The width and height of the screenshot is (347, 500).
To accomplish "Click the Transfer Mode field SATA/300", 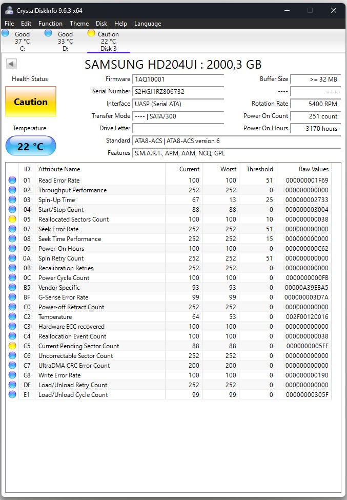I will (x=178, y=116).
